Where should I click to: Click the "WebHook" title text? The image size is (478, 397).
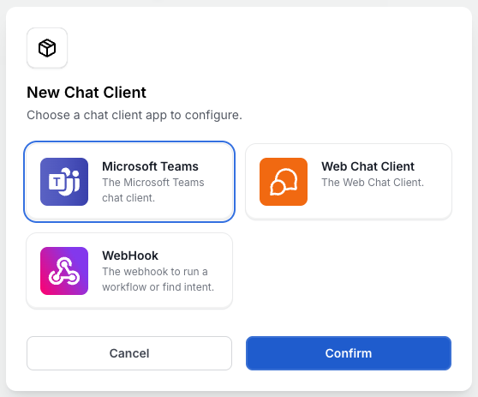click(x=130, y=256)
